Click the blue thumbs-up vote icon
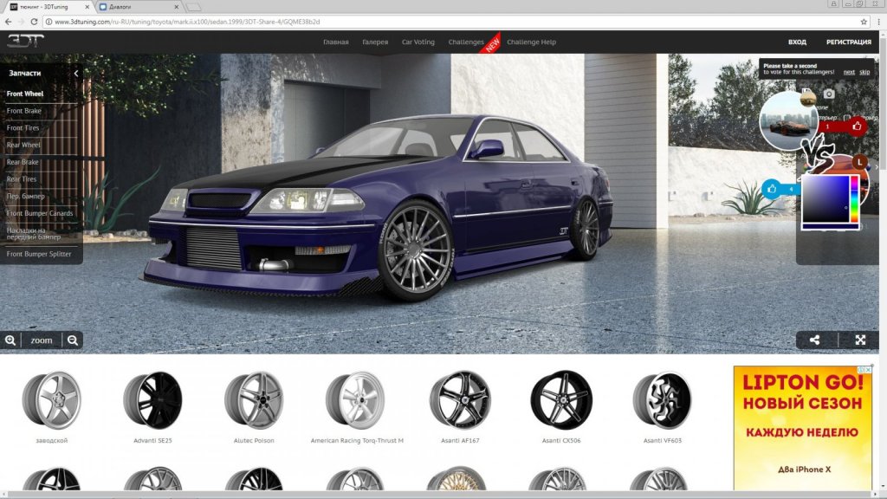Image resolution: width=887 pixels, height=499 pixels. tap(771, 188)
